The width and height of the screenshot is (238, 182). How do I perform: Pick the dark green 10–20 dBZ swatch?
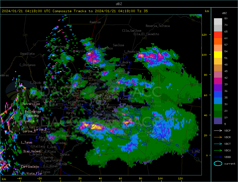point(218,114)
